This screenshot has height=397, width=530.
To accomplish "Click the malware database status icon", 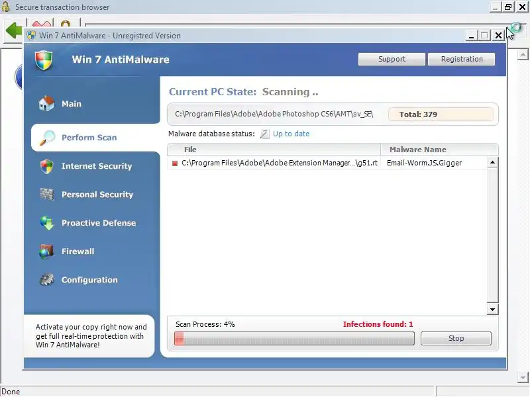I will click(x=264, y=134).
